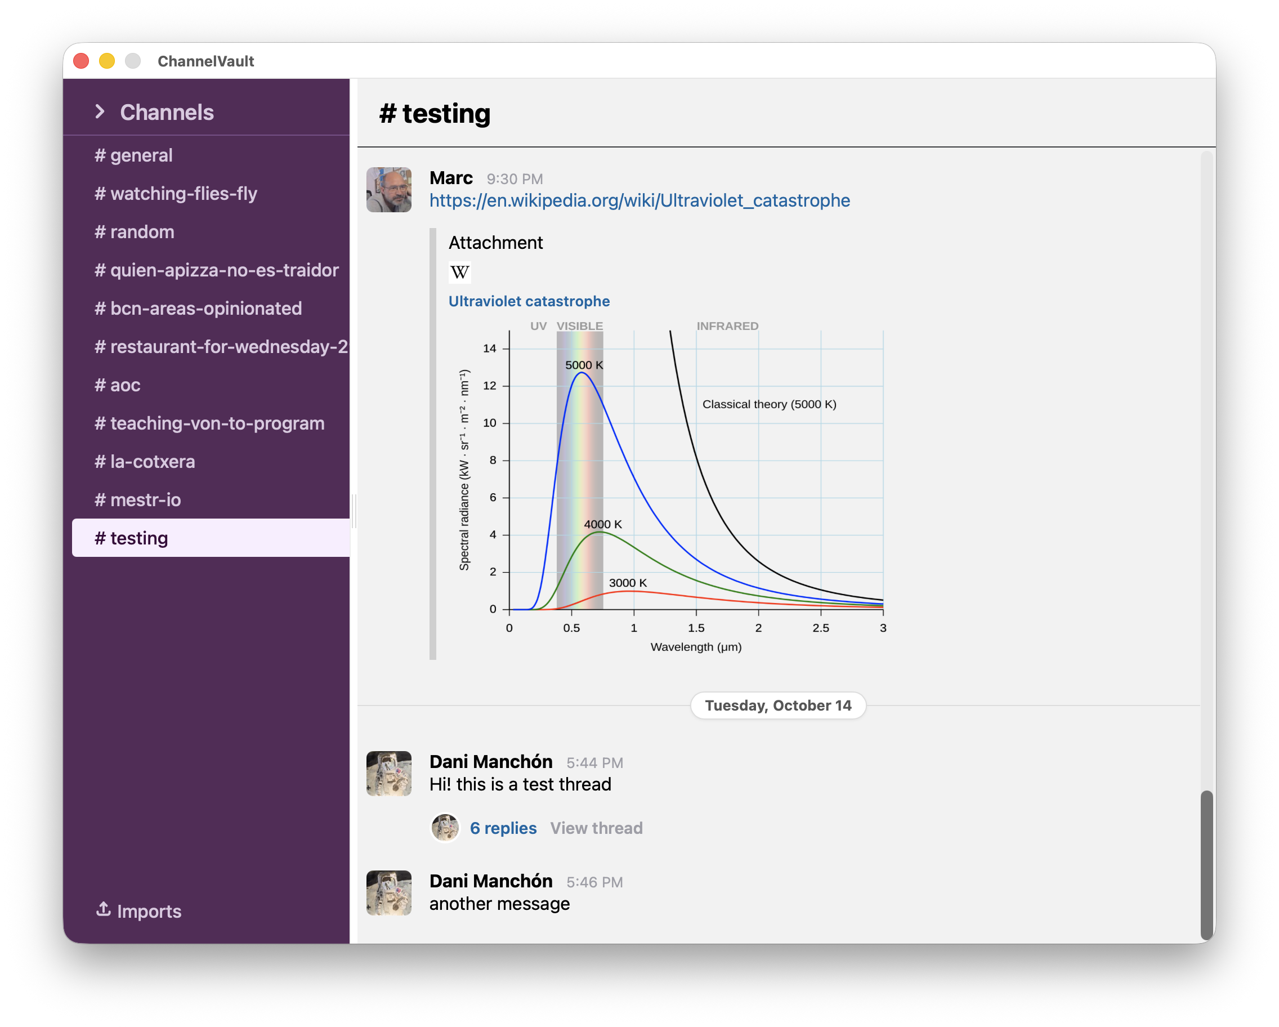The height and width of the screenshot is (1027, 1279).
Task: Click the 5:44 PM timestamp
Action: tap(594, 763)
